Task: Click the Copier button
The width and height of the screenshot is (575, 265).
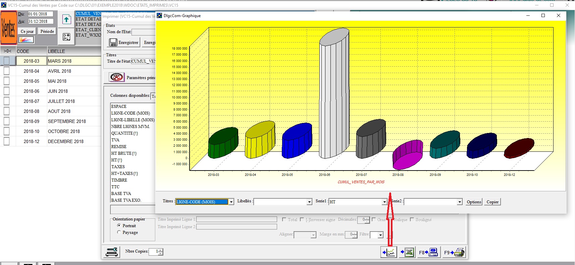Action: 492,202
